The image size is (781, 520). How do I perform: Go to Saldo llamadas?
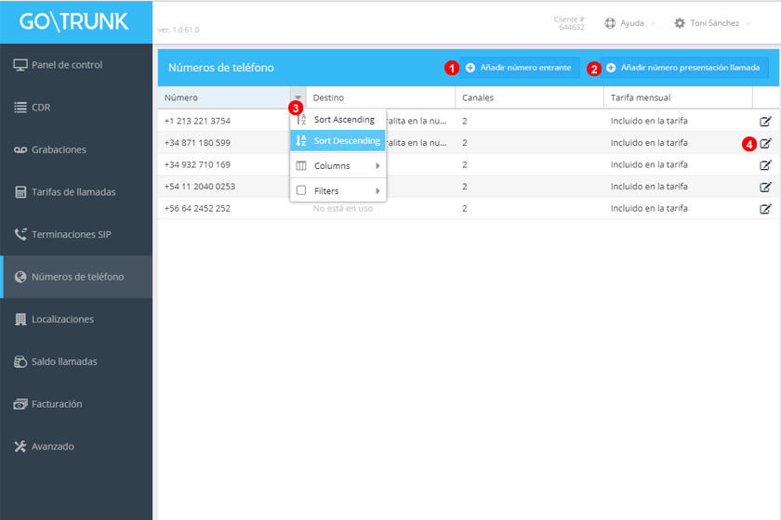[x=76, y=361]
